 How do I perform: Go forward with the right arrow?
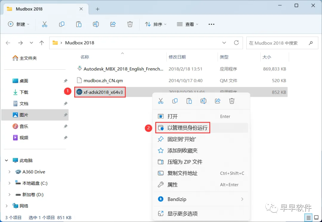click(x=20, y=43)
